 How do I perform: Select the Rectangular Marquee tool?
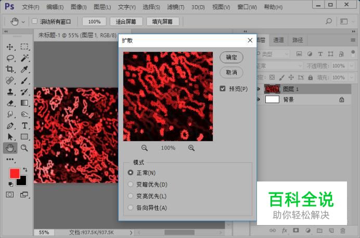point(24,47)
